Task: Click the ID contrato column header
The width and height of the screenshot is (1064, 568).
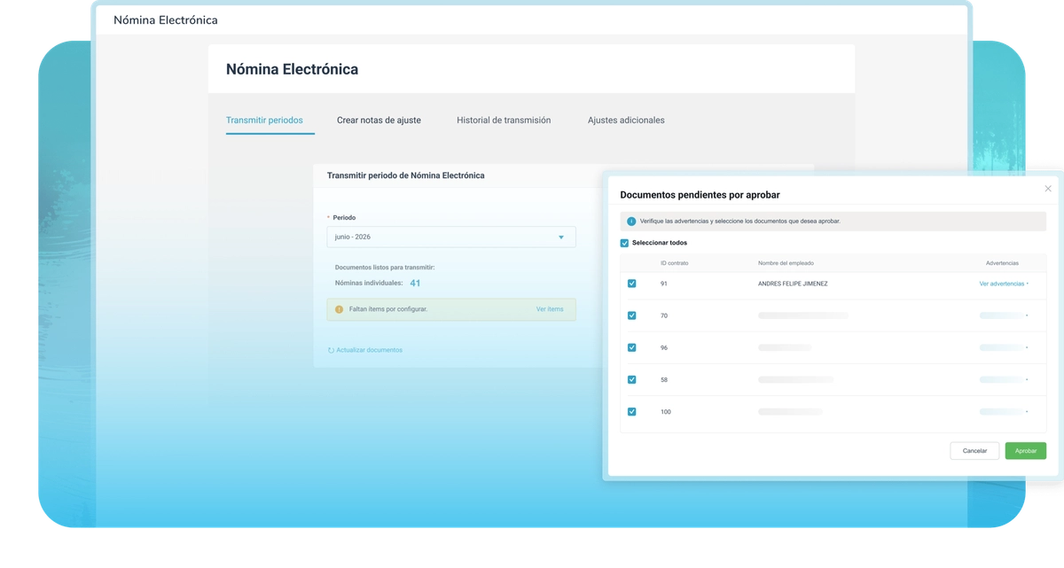Action: (x=675, y=263)
